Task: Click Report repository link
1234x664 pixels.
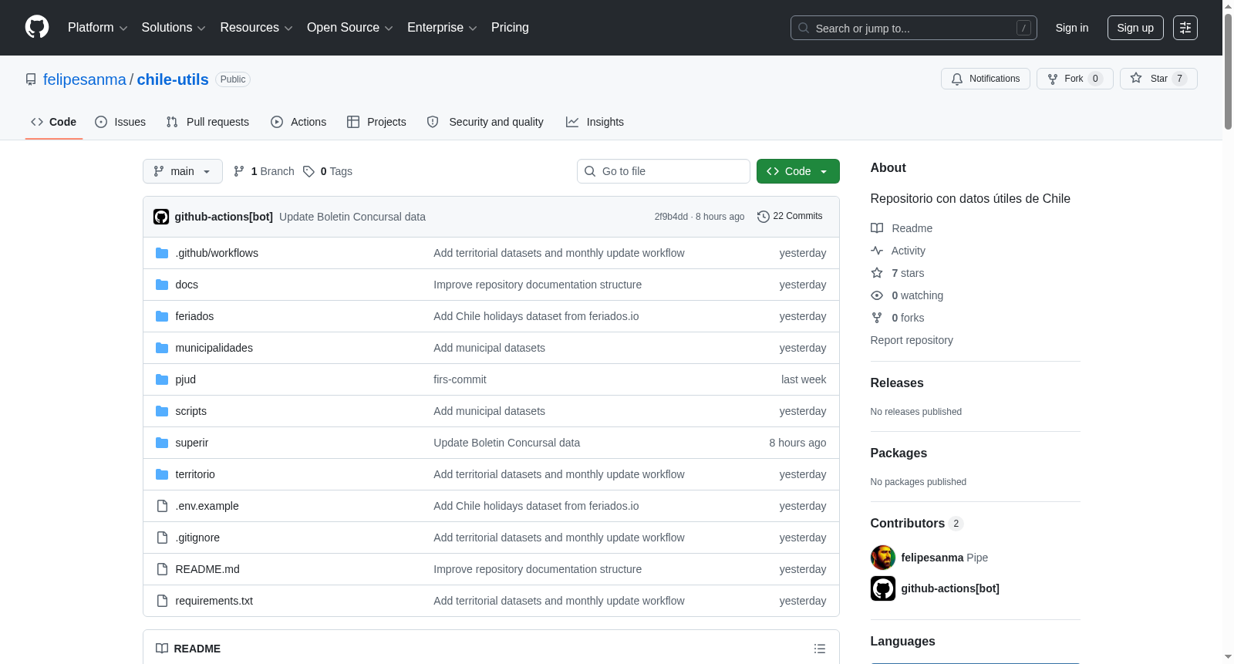Action: (912, 340)
